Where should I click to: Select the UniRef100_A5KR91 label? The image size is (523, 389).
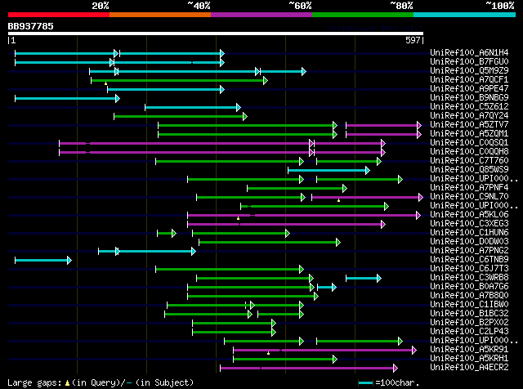pyautogui.click(x=469, y=350)
